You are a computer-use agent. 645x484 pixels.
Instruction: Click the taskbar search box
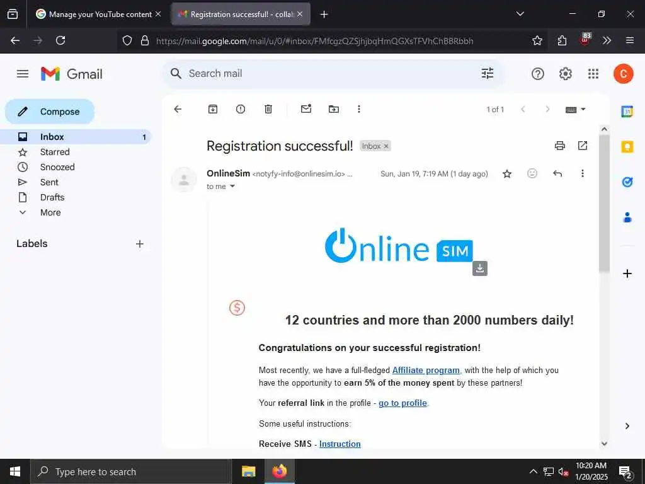pos(131,471)
